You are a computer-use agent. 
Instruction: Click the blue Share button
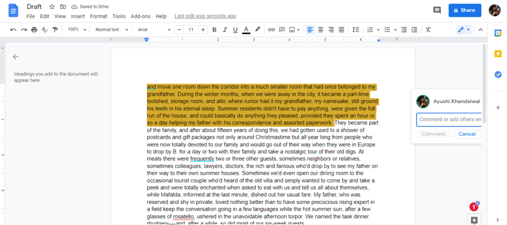pos(464,10)
